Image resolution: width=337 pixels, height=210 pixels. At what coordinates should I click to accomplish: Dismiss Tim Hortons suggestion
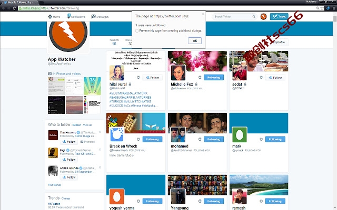click(x=100, y=132)
